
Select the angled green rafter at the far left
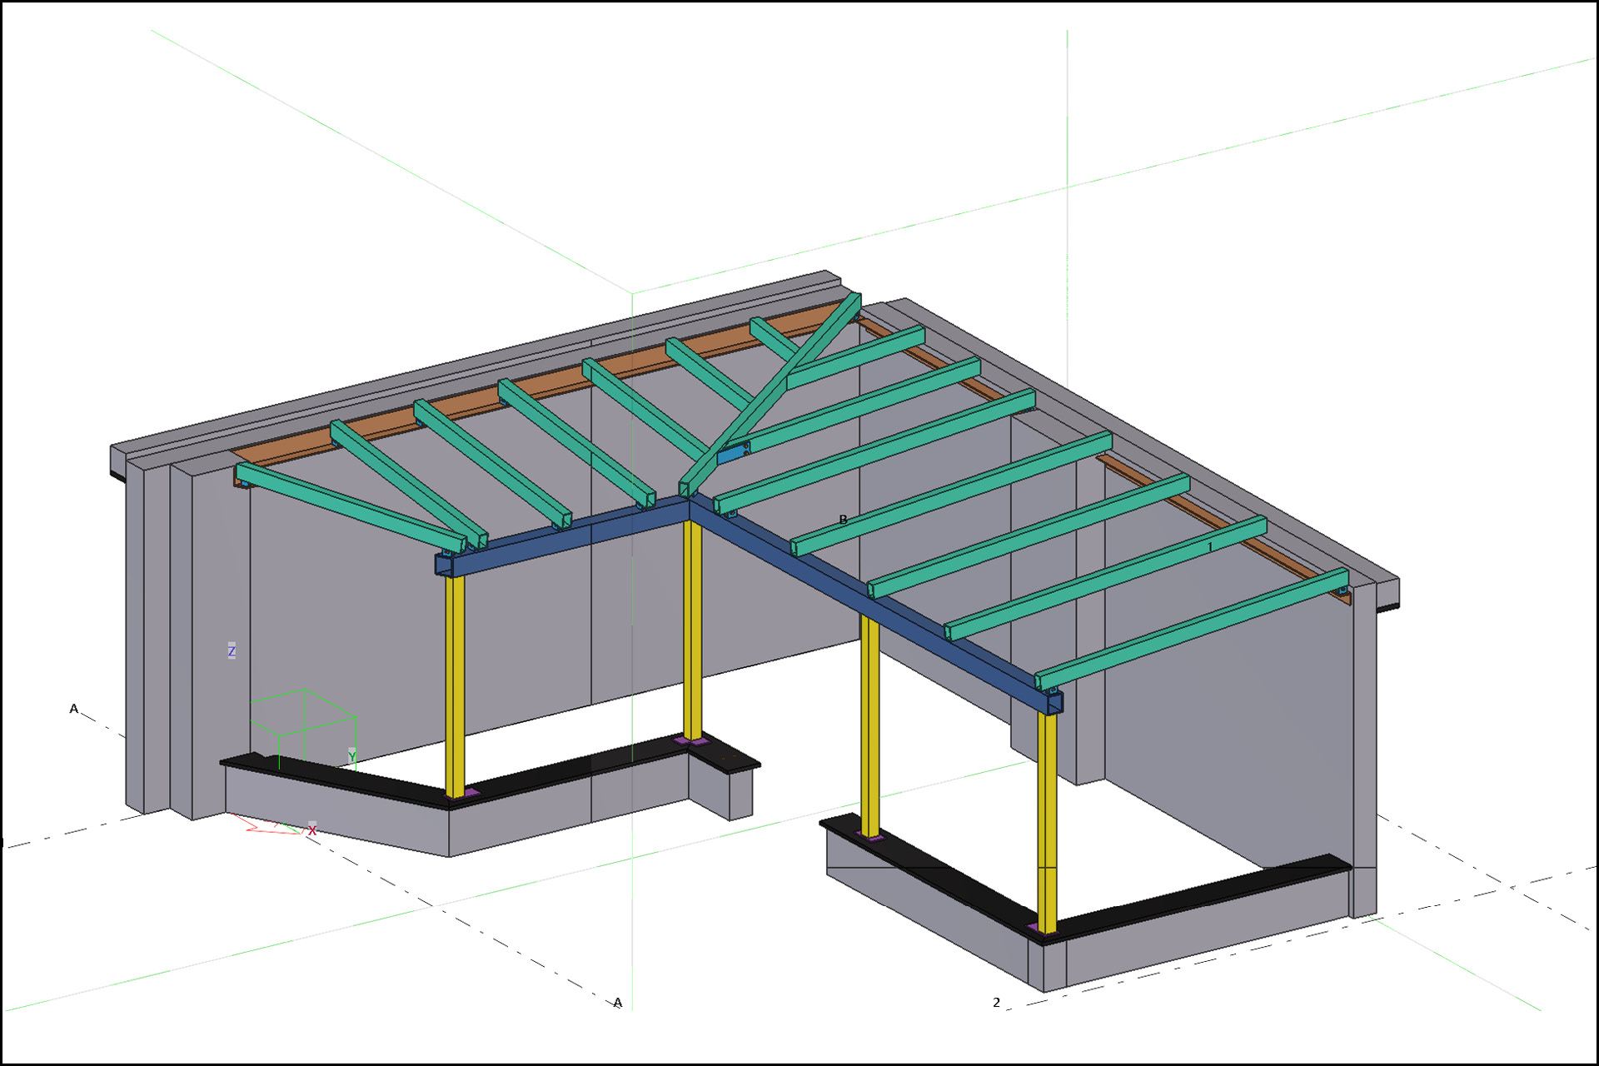pyautogui.click(x=350, y=507)
